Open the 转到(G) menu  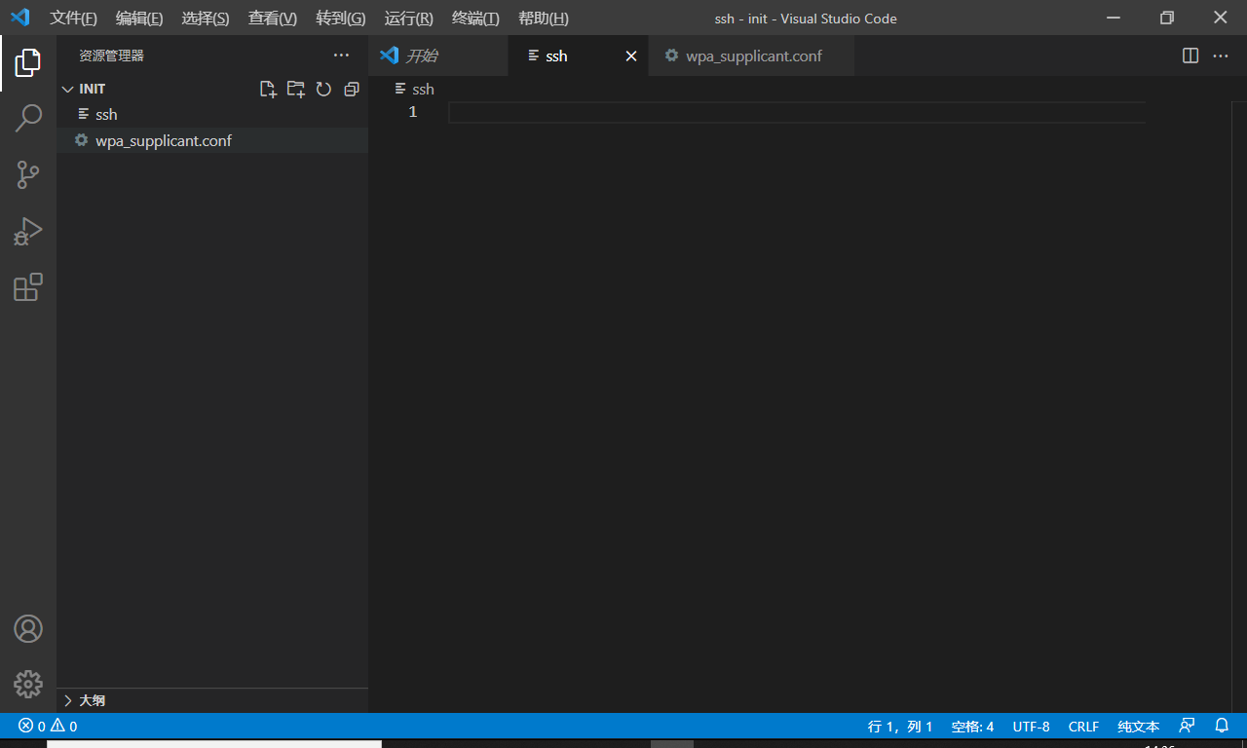pyautogui.click(x=341, y=19)
